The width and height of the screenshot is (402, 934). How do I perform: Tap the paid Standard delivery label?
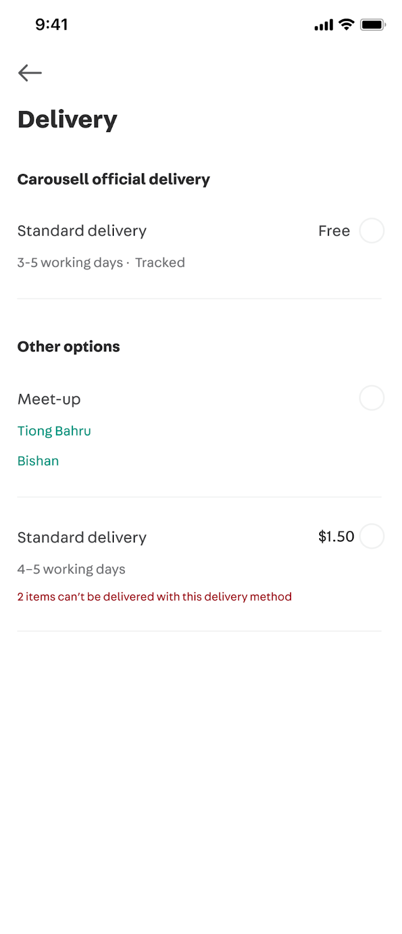click(82, 538)
